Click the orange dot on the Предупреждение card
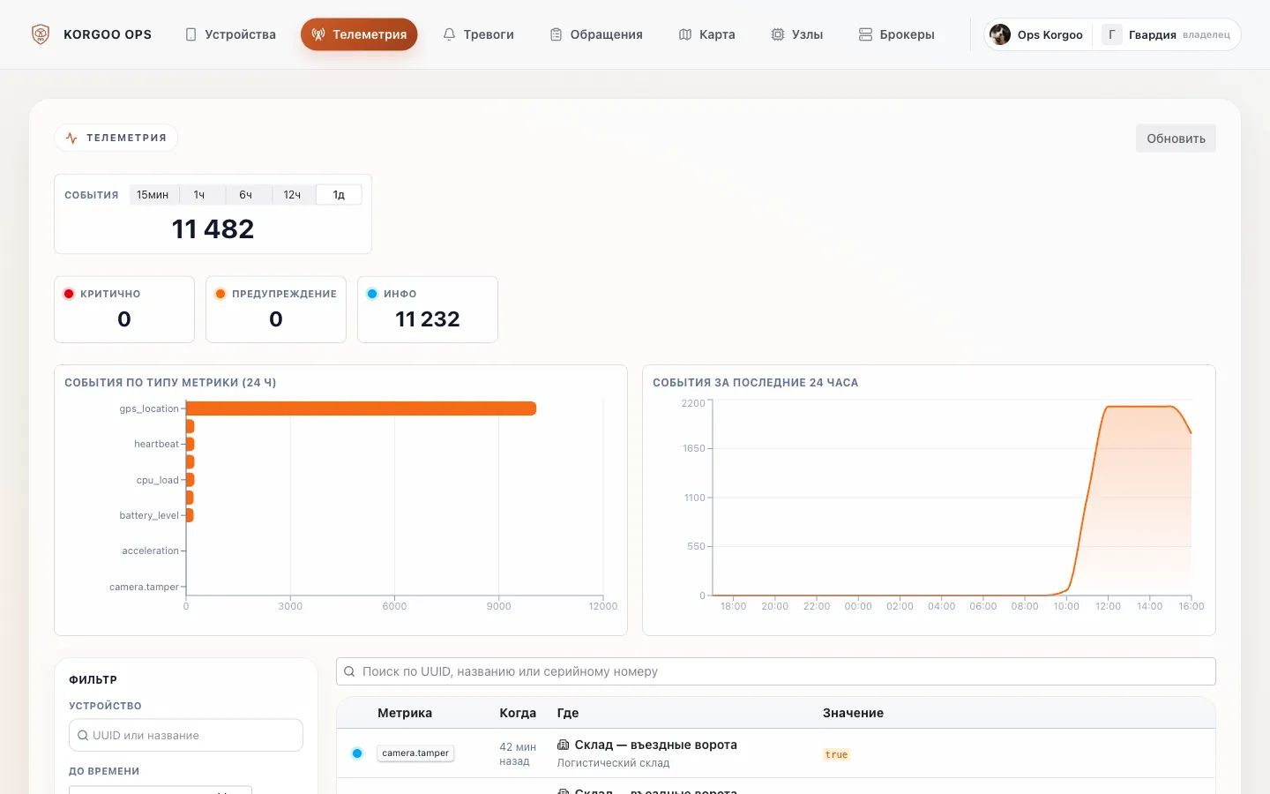This screenshot has height=794, width=1270. pyautogui.click(x=220, y=294)
